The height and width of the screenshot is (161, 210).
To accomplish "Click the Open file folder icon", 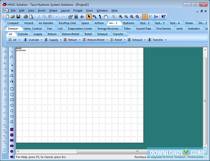I will click(x=13, y=17).
